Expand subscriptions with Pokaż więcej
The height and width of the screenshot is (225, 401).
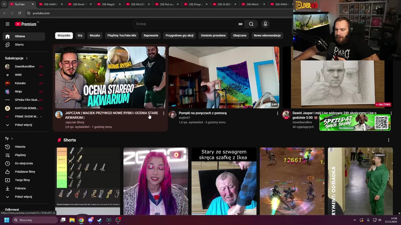[24, 125]
